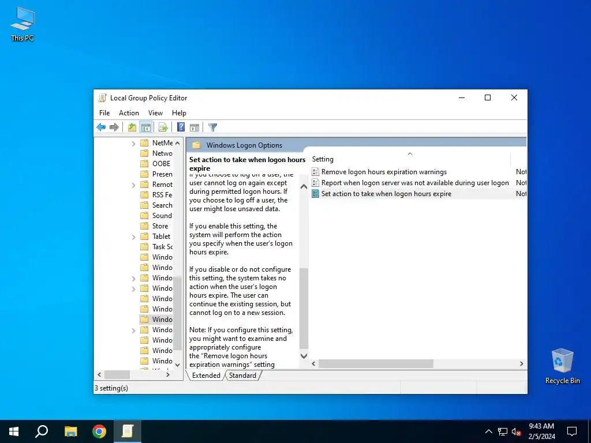Sort list by the Setting column header
This screenshot has width=591, height=443.
[x=410, y=159]
